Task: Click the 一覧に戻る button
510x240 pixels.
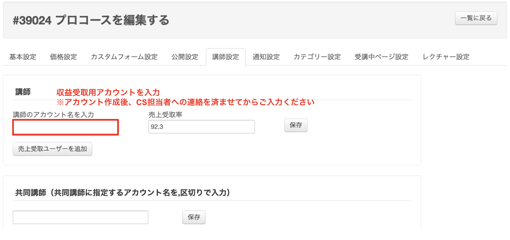Action: (476, 18)
